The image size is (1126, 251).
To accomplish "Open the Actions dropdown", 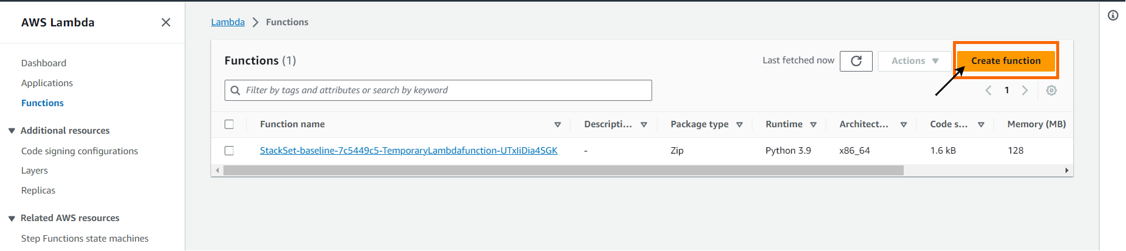I will click(x=915, y=61).
